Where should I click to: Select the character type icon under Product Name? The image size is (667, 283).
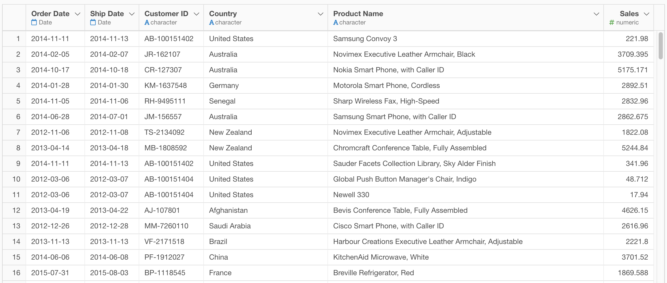coord(336,22)
